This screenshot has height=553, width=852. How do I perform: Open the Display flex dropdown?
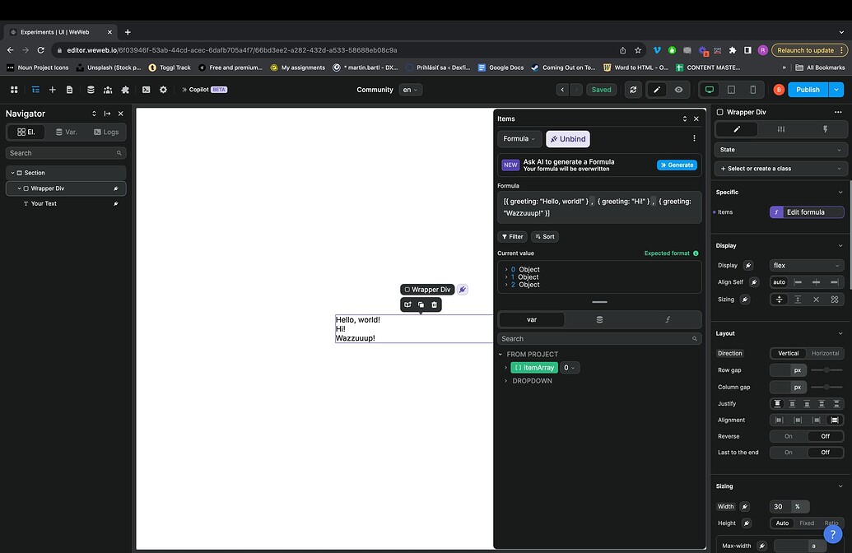pyautogui.click(x=806, y=265)
